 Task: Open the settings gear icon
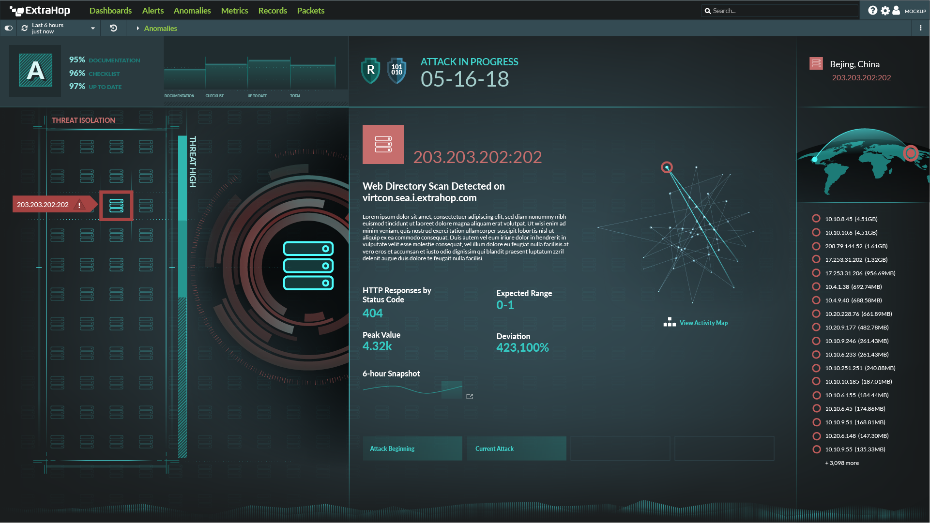pyautogui.click(x=885, y=11)
